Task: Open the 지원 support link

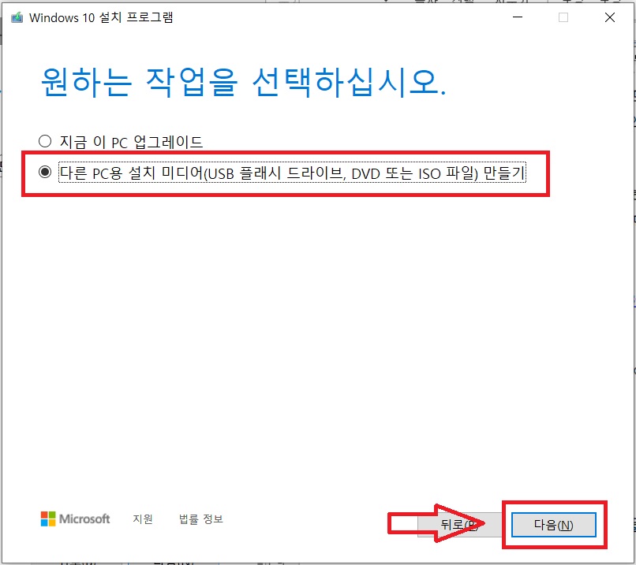Action: [x=143, y=519]
